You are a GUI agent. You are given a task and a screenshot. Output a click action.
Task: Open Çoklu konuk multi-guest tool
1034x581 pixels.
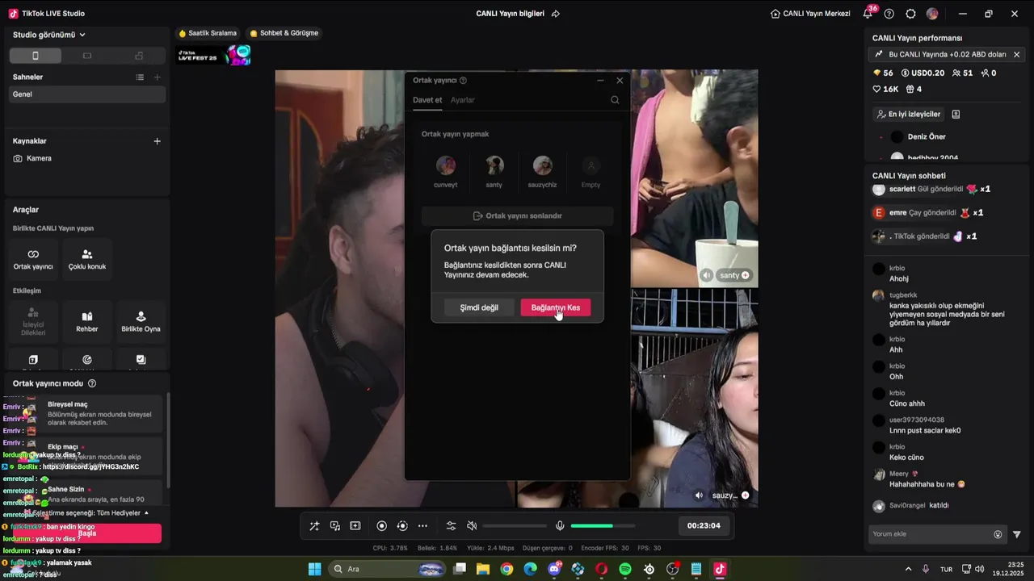87,259
